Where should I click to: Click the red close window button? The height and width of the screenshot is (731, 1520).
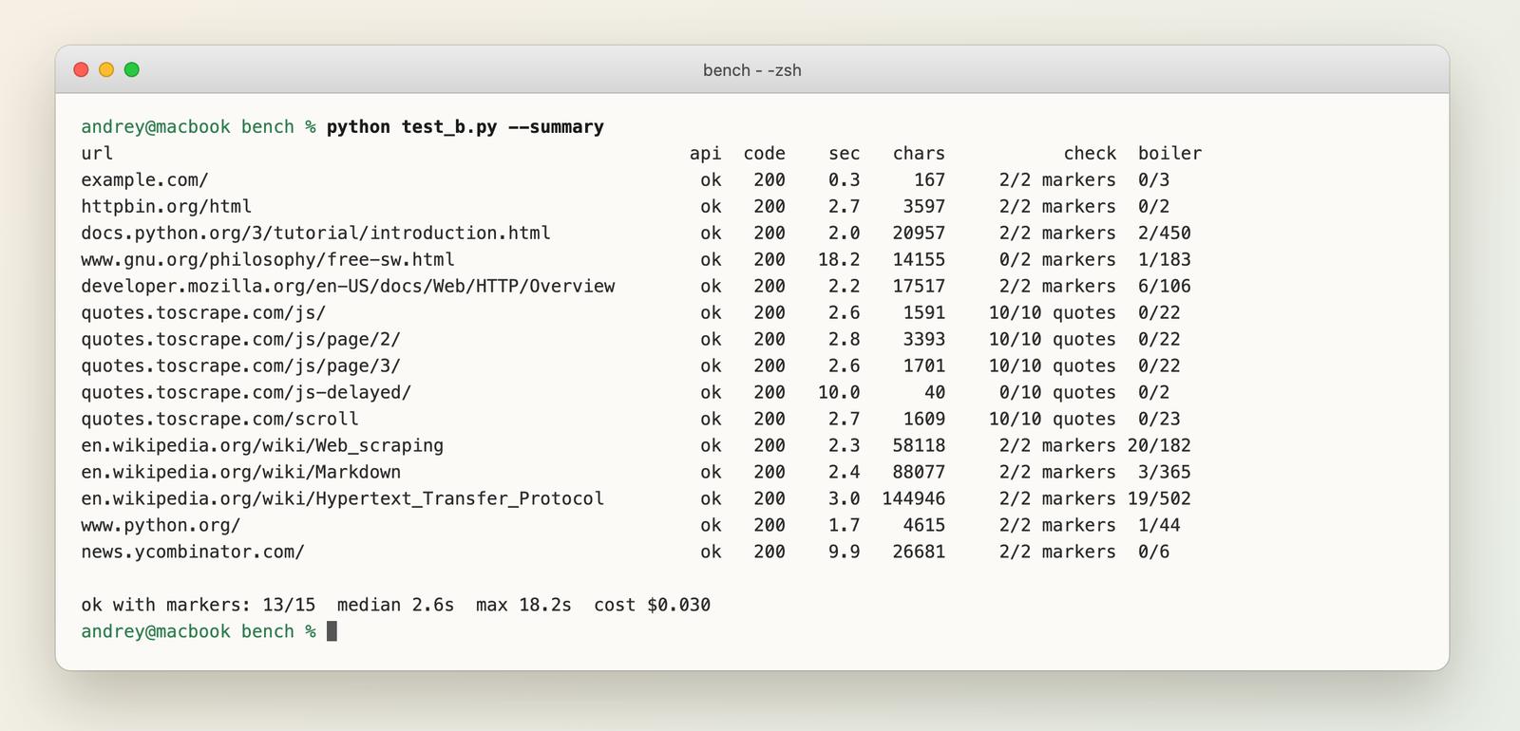pos(81,69)
